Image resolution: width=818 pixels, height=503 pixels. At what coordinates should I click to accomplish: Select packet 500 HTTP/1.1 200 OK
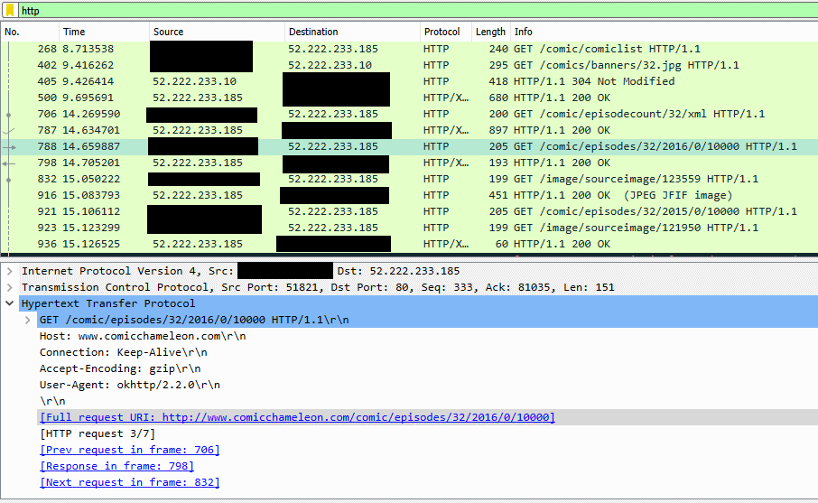[409, 98]
